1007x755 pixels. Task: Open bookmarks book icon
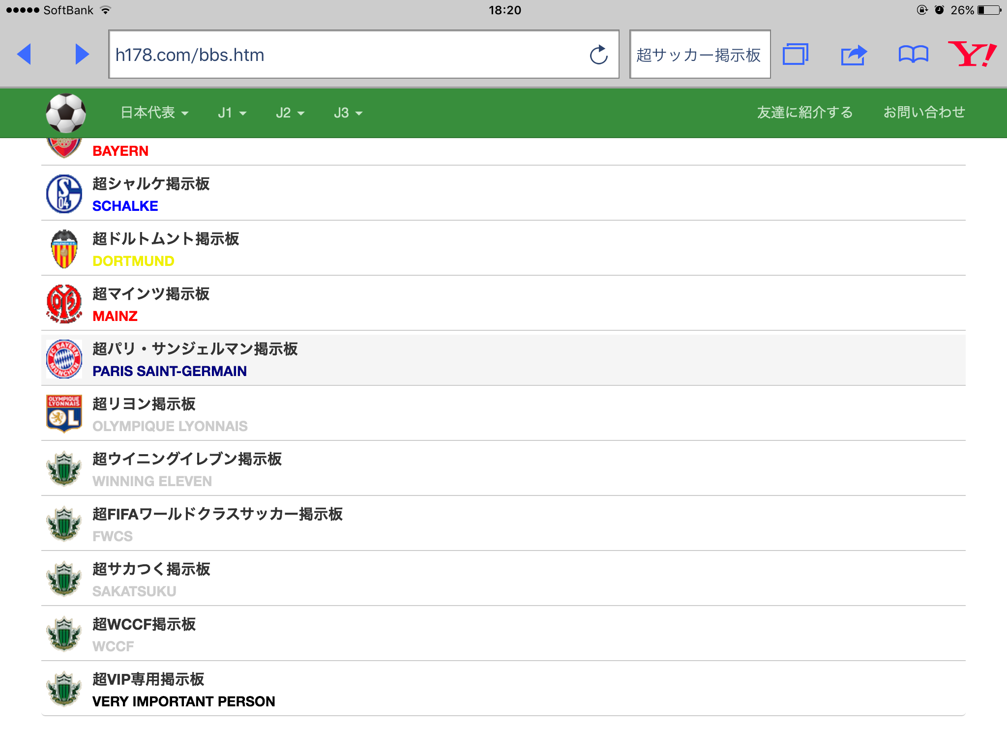point(913,54)
